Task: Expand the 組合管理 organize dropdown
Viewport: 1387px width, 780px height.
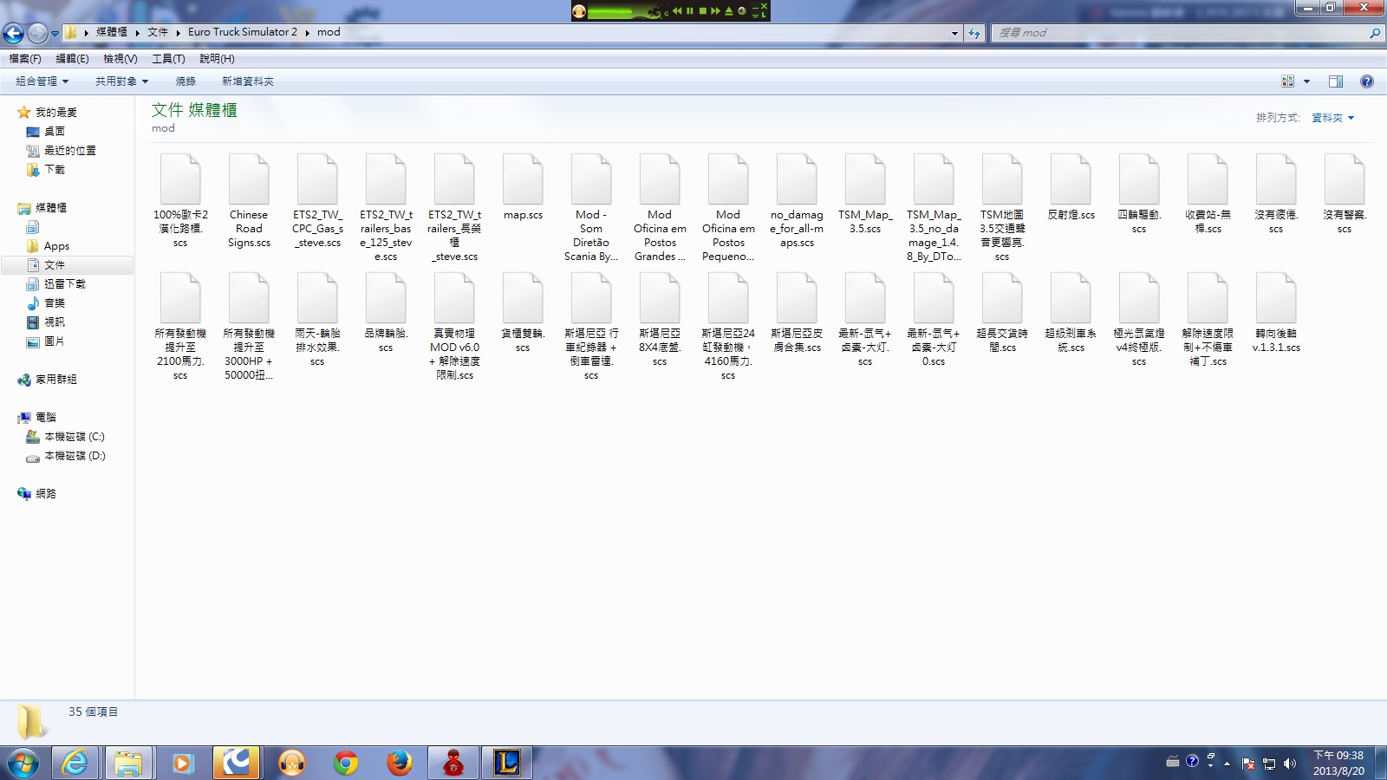Action: click(x=42, y=81)
